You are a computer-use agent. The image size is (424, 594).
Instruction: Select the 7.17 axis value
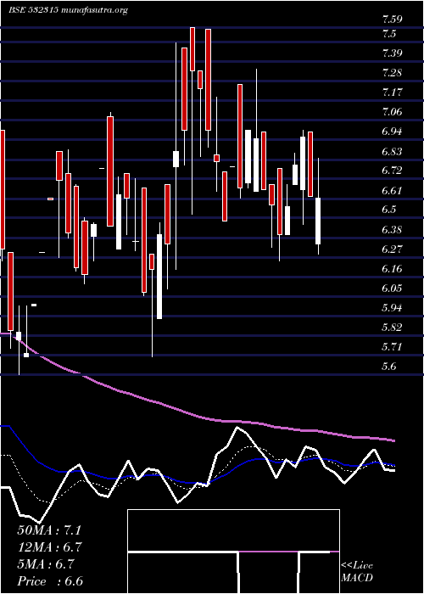pos(392,92)
